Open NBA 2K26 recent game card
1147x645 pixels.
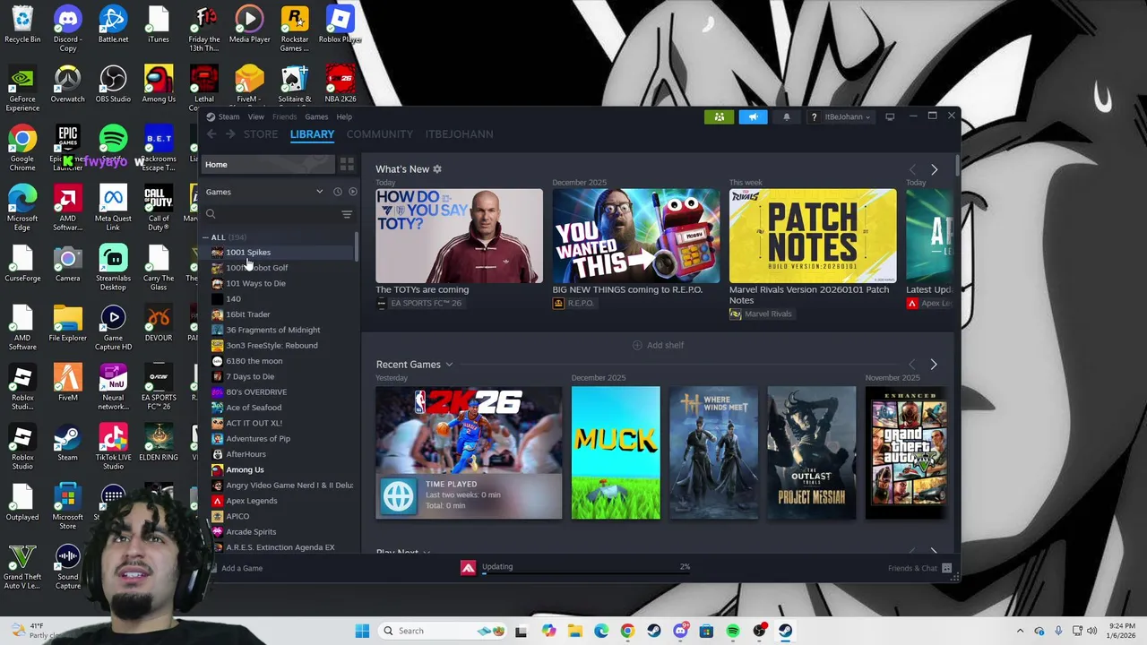click(x=469, y=452)
